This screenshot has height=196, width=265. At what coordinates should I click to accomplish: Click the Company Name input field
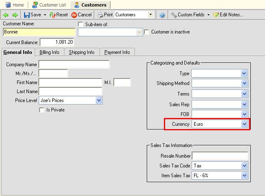coord(74,65)
